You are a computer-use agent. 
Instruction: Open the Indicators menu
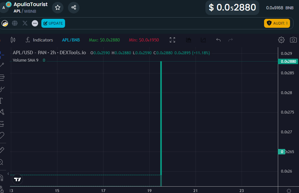(x=39, y=40)
